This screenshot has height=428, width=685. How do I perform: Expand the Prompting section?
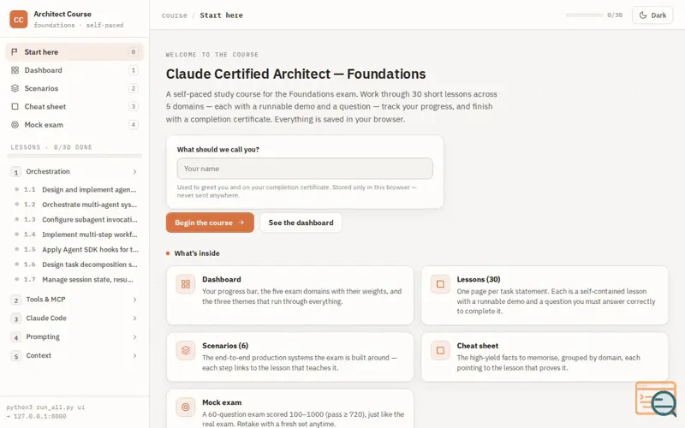pyautogui.click(x=74, y=337)
